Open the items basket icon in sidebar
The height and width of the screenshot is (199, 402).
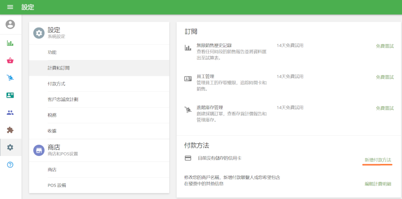(10, 61)
